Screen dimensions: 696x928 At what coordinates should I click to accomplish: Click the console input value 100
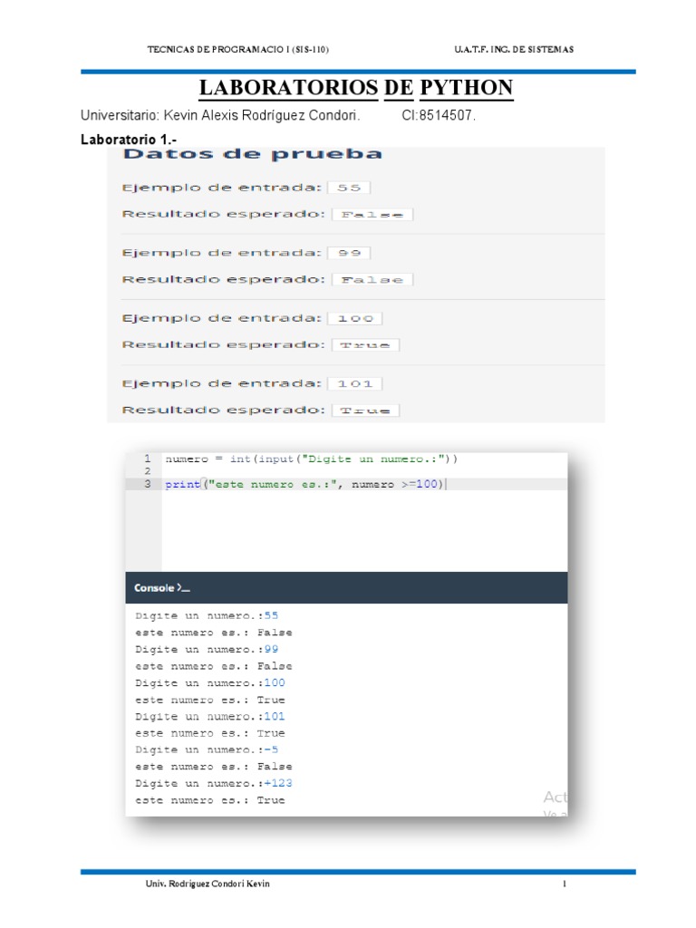click(x=275, y=682)
